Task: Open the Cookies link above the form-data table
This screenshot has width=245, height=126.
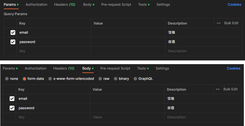Action: tap(234, 68)
